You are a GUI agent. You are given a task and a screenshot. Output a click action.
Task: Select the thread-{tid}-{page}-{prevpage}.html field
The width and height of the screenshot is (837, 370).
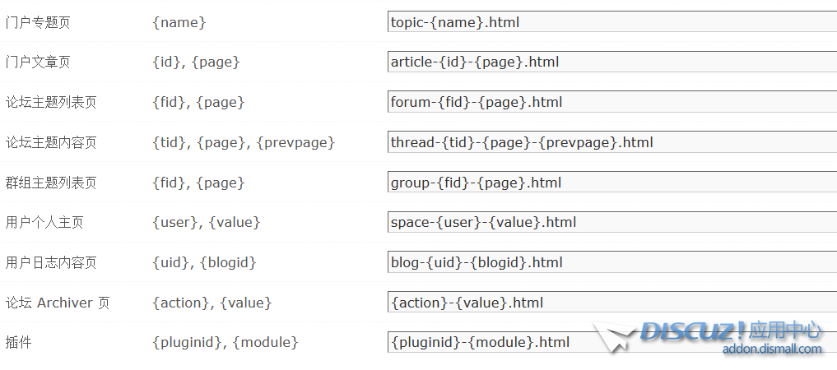point(612,142)
